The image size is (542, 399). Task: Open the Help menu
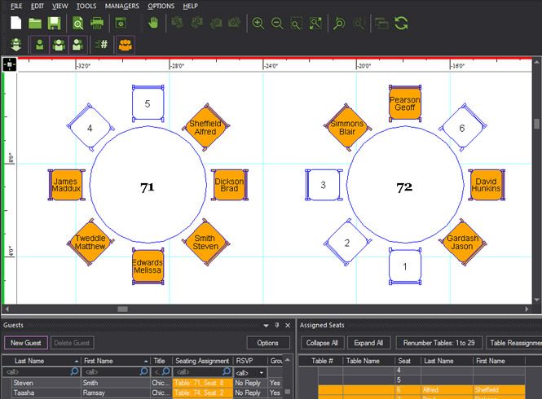pos(191,6)
